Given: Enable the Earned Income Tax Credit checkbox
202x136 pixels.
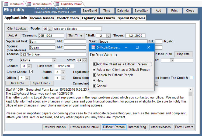Looking at the screenshot, I should pos(191,78).
